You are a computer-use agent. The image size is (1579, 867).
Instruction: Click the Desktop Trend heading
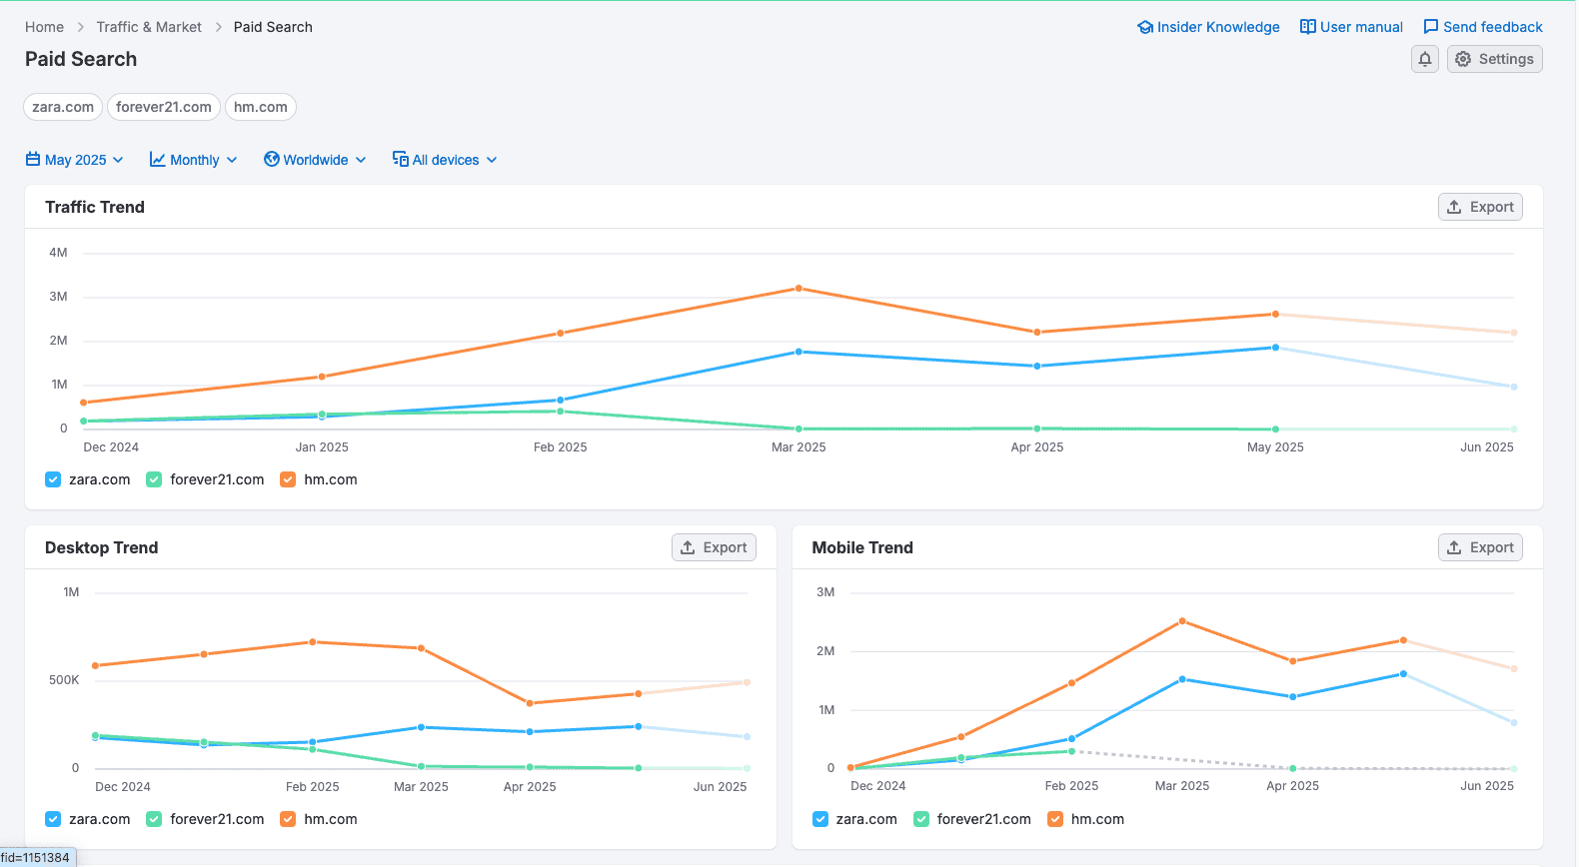pyautogui.click(x=101, y=547)
